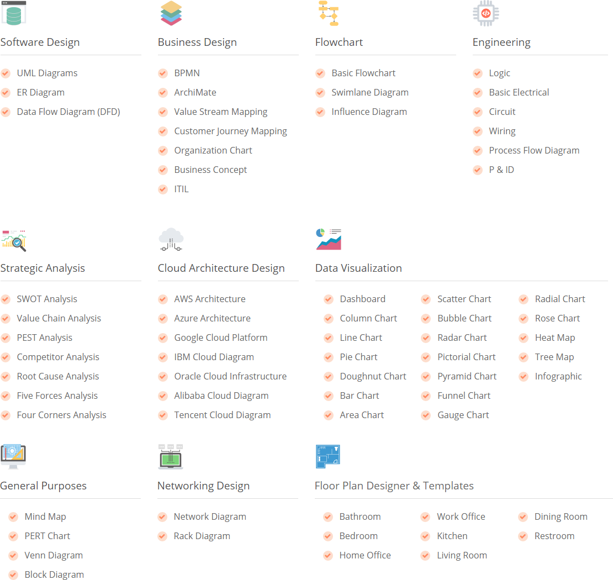This screenshot has width=613, height=580.
Task: Go to Process Flow Diagram
Action: [x=534, y=151]
